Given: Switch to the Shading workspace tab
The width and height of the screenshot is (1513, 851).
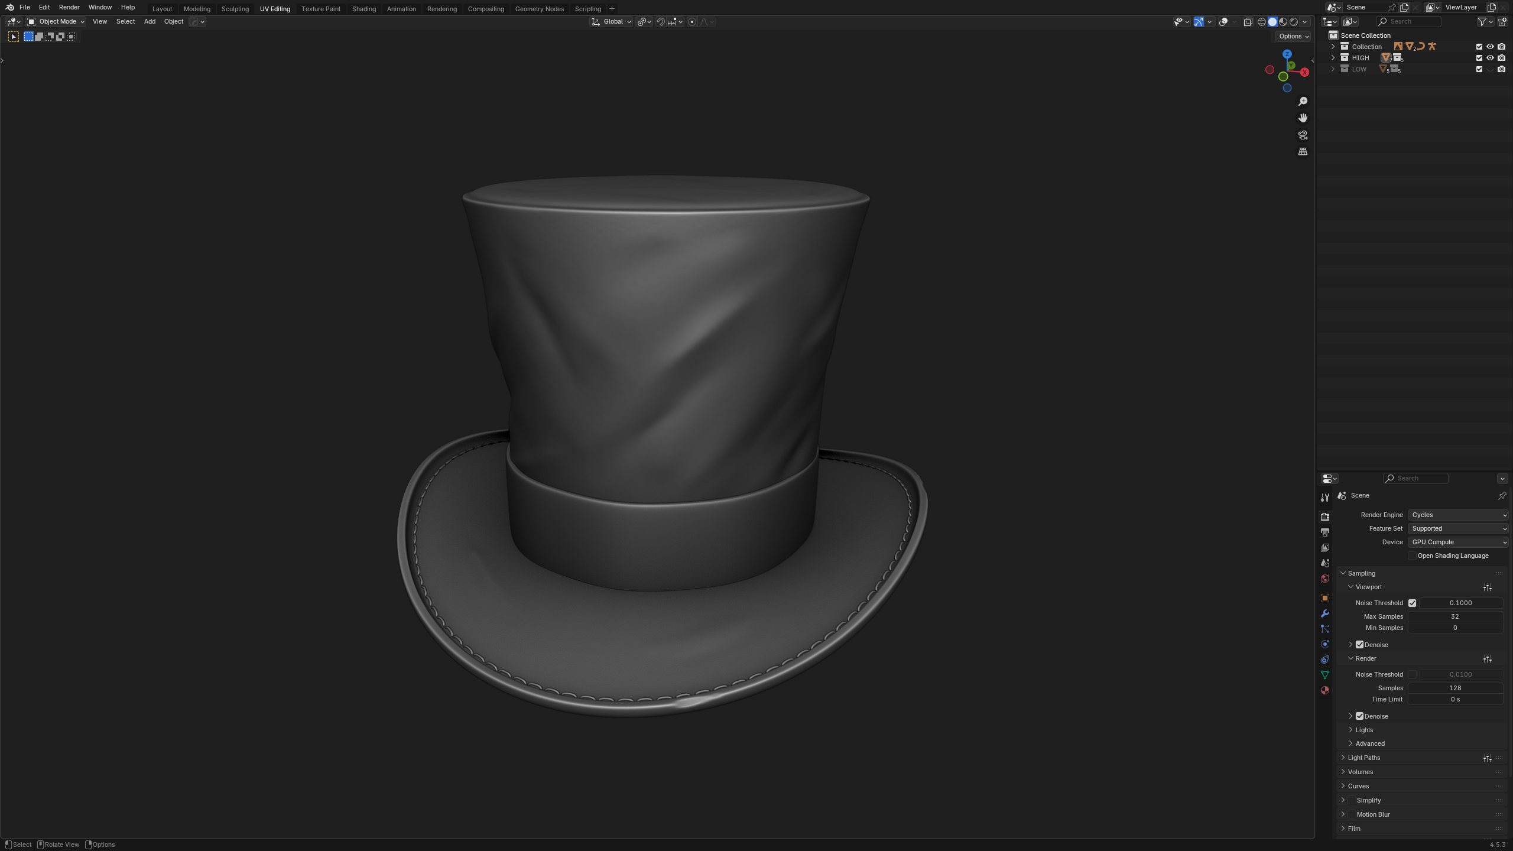Looking at the screenshot, I should click(x=363, y=9).
